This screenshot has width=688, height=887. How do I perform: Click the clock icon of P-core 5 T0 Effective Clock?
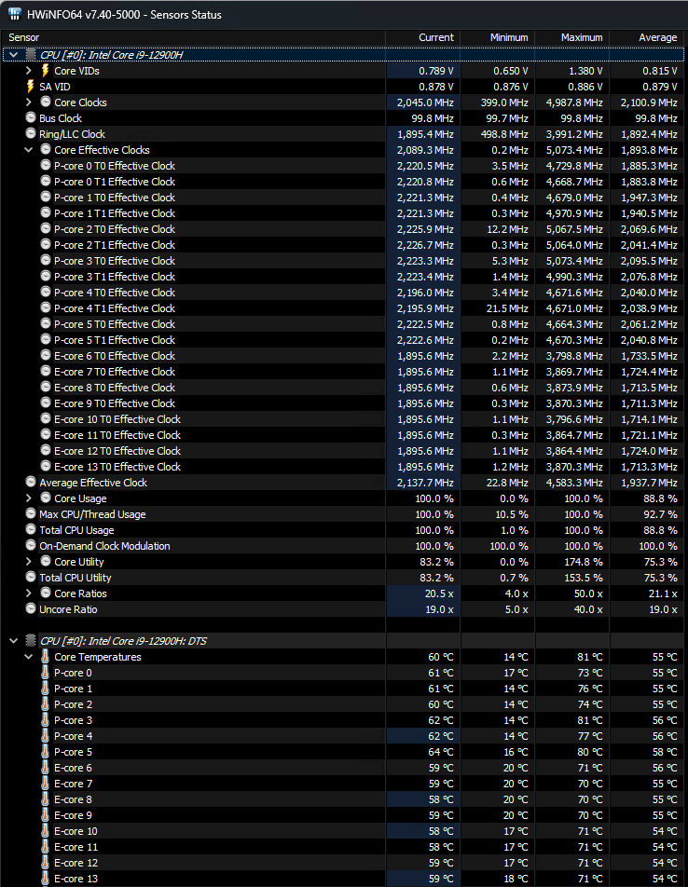pos(46,323)
